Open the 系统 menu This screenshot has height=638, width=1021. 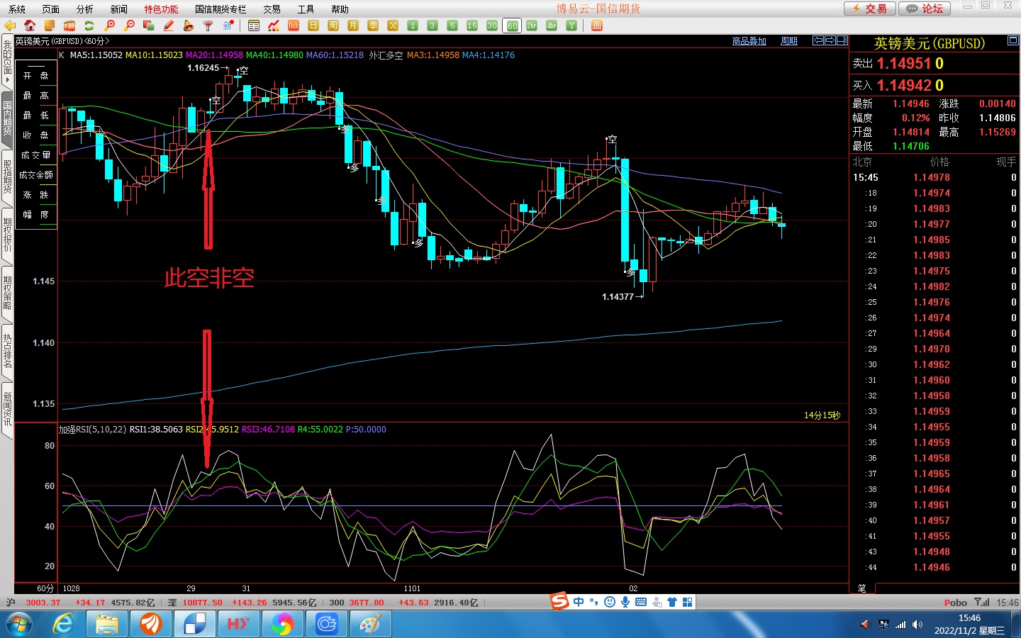tap(17, 9)
